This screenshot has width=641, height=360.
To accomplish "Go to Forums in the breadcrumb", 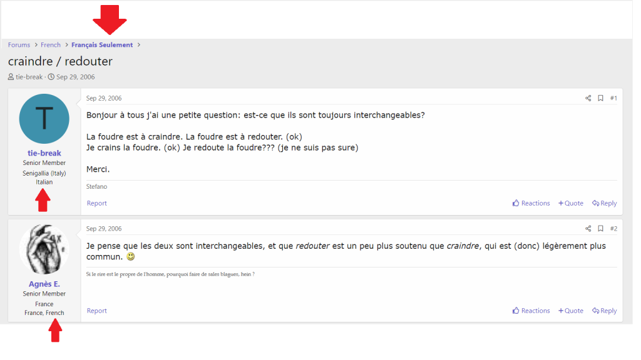I will [x=19, y=45].
